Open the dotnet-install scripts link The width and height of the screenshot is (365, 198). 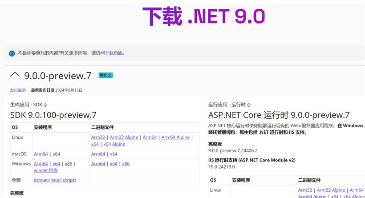pyautogui.click(x=55, y=180)
